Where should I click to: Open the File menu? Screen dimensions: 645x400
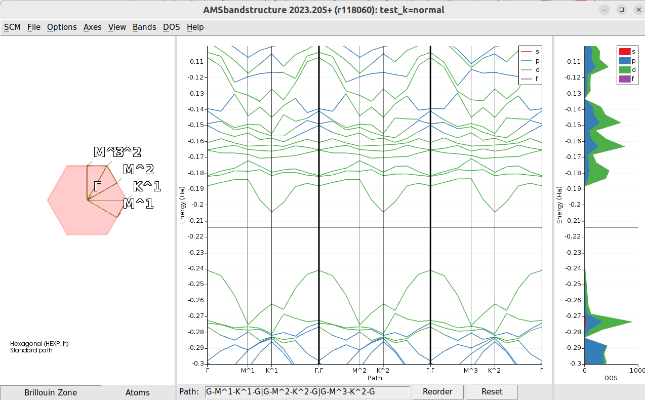pyautogui.click(x=34, y=27)
